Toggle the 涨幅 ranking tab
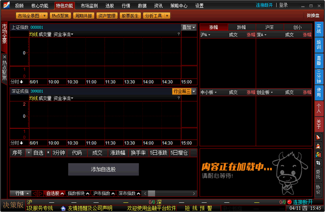This screenshot has width=325, height=212. coord(214,27)
